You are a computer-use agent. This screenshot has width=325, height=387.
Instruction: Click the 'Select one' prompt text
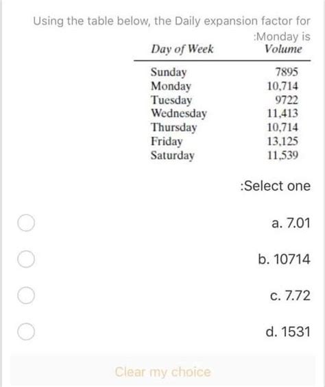pos(276,186)
